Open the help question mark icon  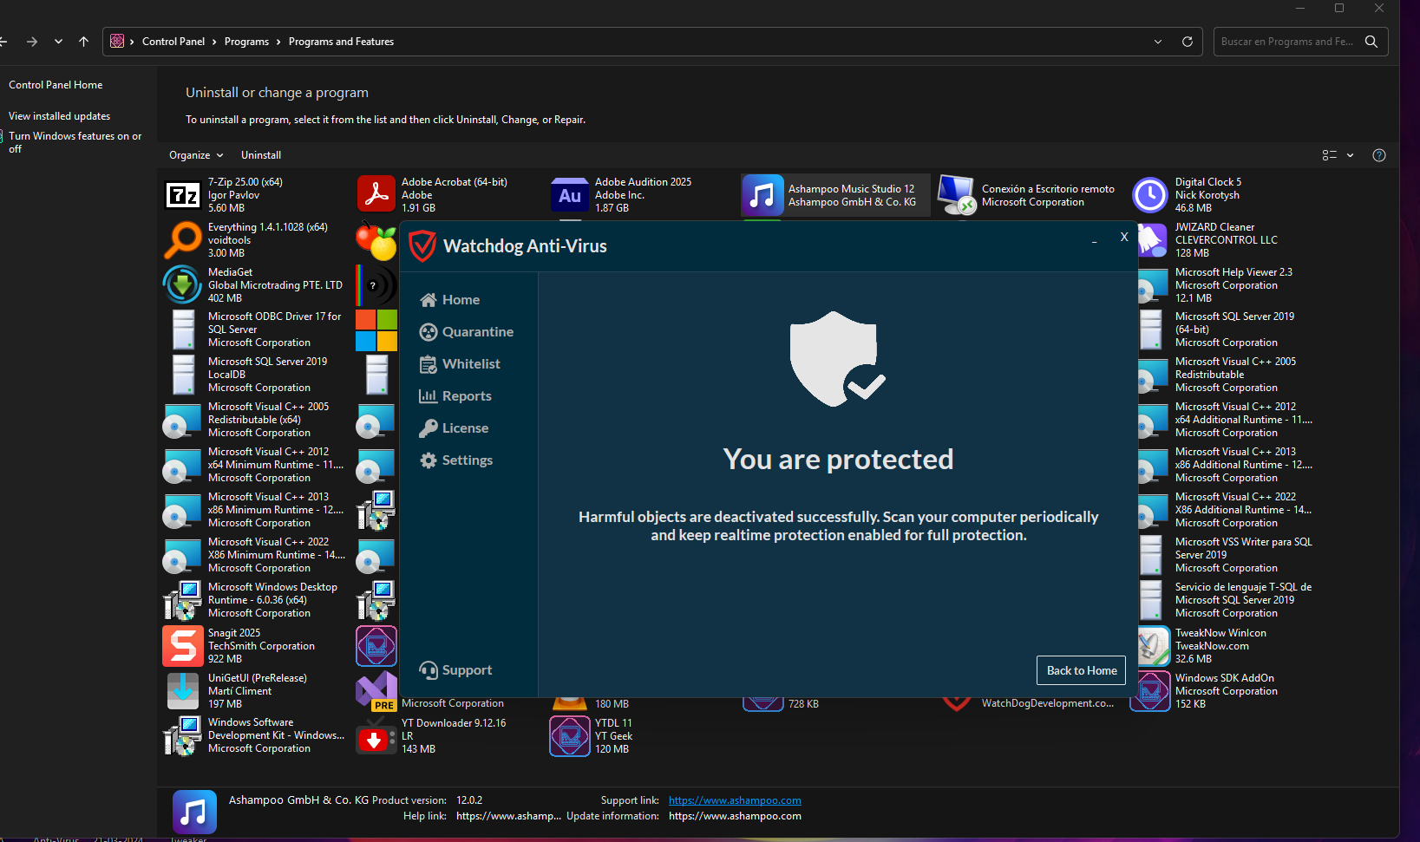pos(1379,155)
